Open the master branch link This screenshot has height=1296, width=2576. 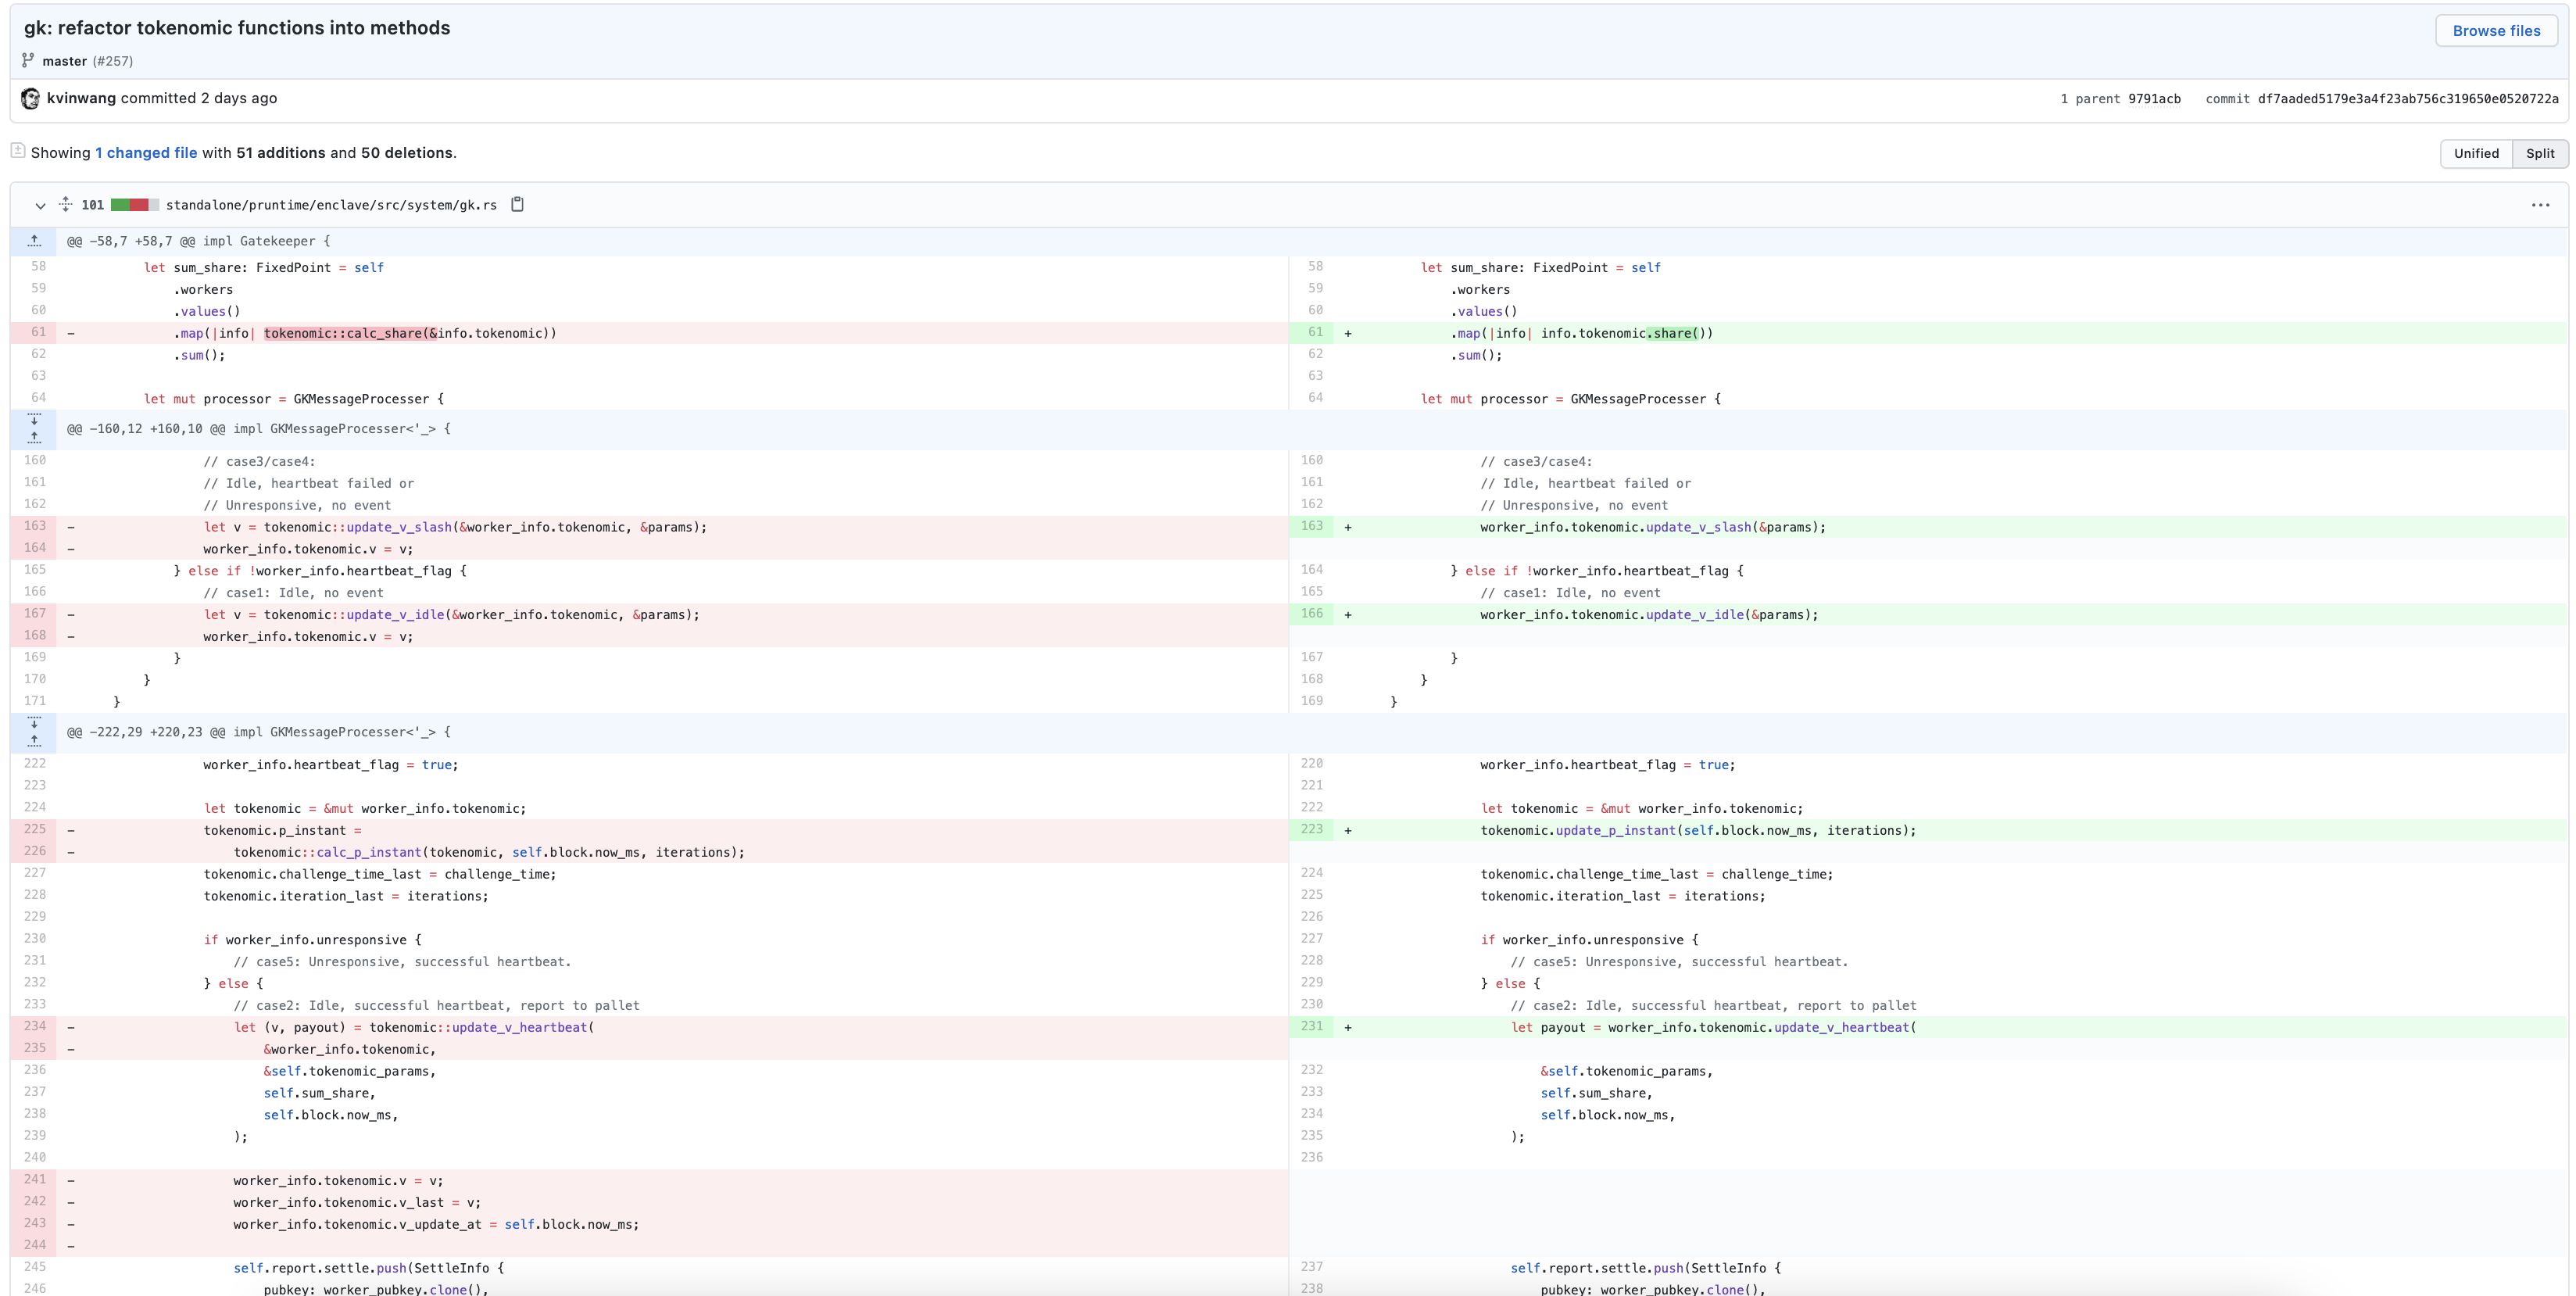(64, 61)
